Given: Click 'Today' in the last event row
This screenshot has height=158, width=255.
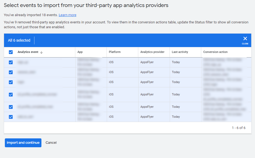Looking at the screenshot, I should 176,117.
